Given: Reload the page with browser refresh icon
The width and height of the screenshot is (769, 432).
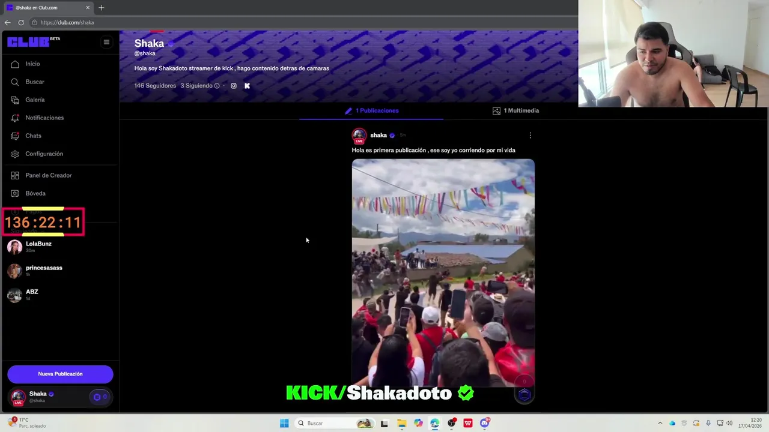Looking at the screenshot, I should coord(21,23).
